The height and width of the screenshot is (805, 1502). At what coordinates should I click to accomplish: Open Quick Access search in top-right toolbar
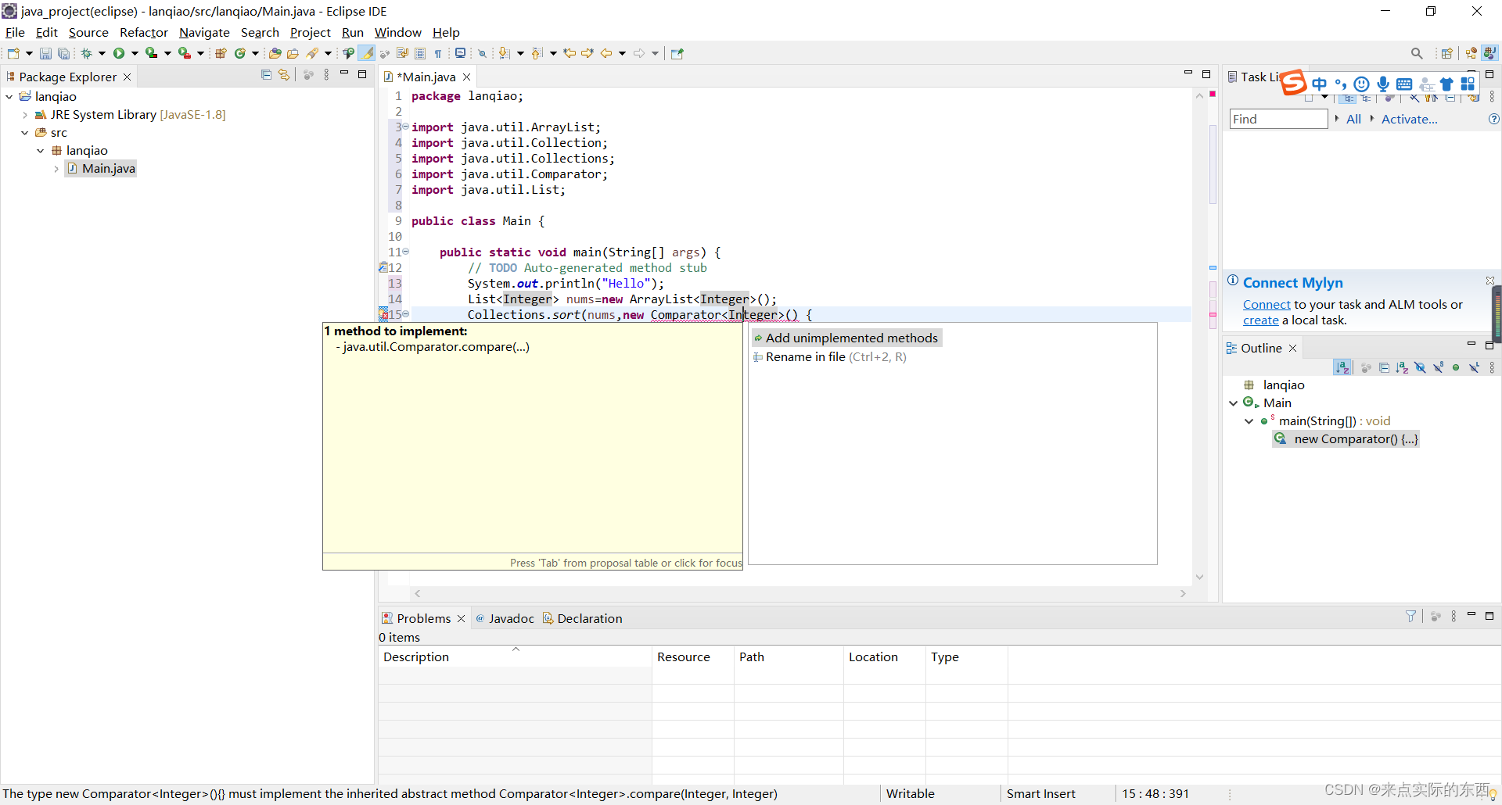click(x=1417, y=53)
